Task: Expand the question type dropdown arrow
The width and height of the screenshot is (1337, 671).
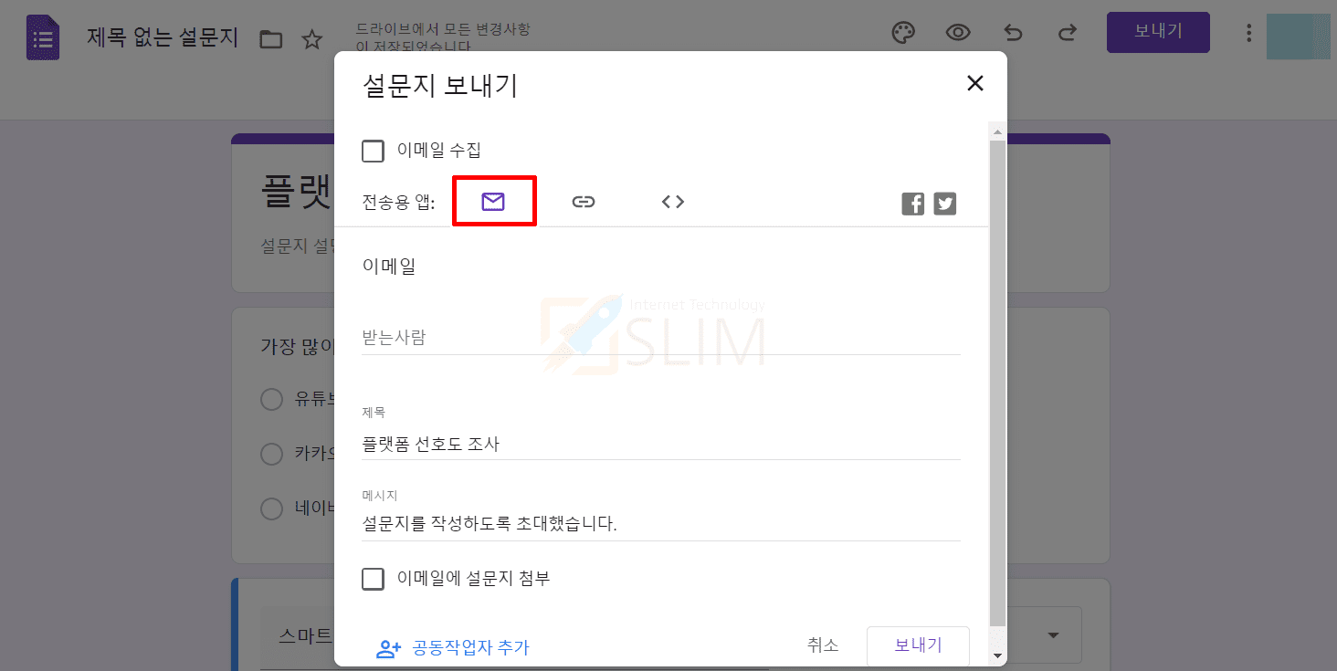Action: coord(1053,635)
